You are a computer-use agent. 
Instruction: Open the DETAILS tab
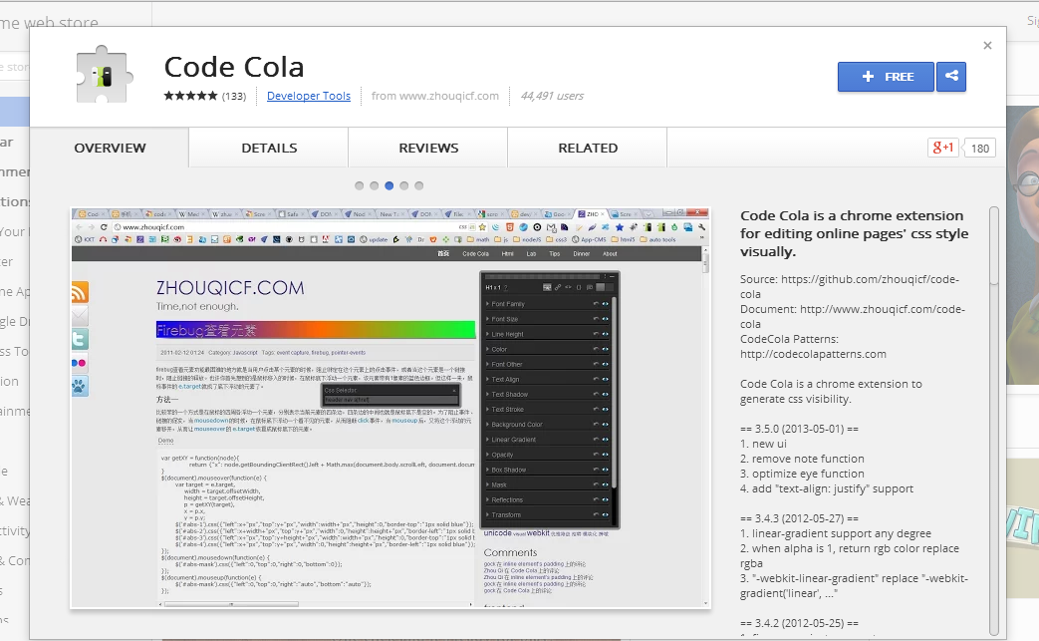coord(269,147)
